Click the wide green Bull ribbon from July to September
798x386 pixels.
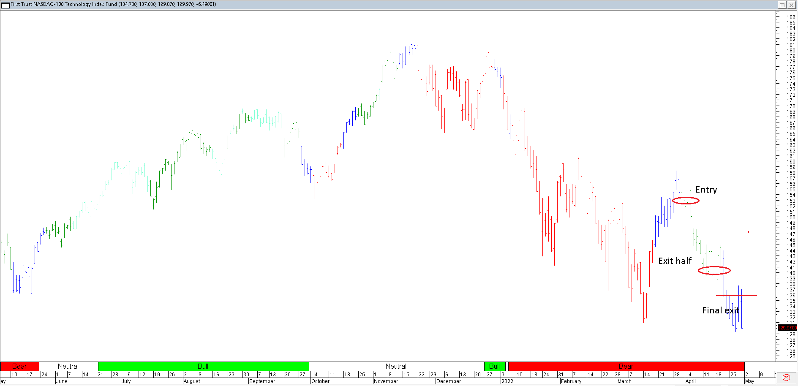click(203, 366)
